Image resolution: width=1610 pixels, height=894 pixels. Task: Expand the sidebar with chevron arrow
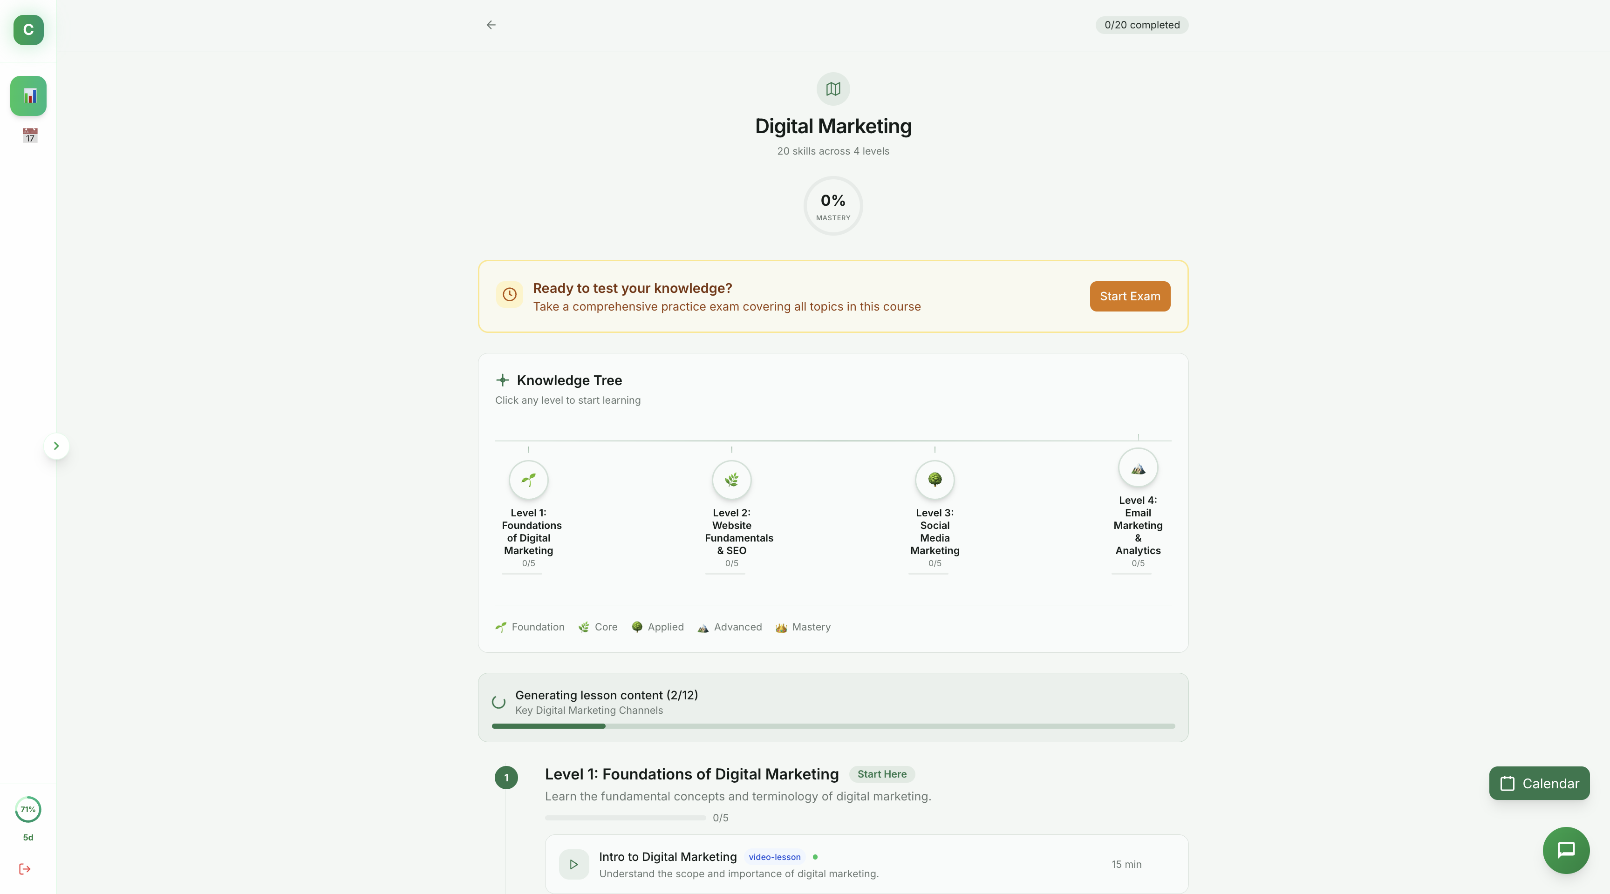coord(56,446)
